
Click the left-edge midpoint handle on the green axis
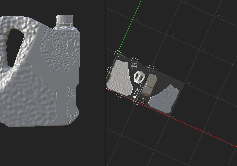110,70
